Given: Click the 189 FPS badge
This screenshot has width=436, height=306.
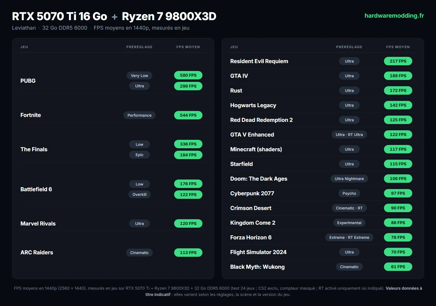Looking at the screenshot, I should pyautogui.click(x=398, y=76).
